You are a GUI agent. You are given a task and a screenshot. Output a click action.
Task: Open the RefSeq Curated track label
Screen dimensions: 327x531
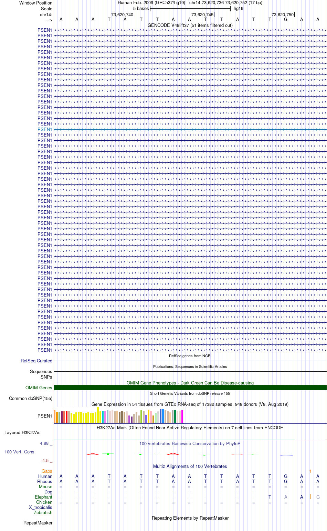coord(36,361)
